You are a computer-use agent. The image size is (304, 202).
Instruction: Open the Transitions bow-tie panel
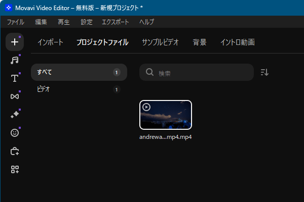click(x=15, y=96)
